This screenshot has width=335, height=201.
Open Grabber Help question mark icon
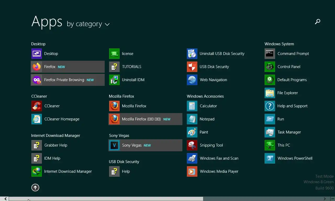[x=37, y=145]
